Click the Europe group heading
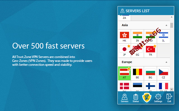 coord(127,62)
